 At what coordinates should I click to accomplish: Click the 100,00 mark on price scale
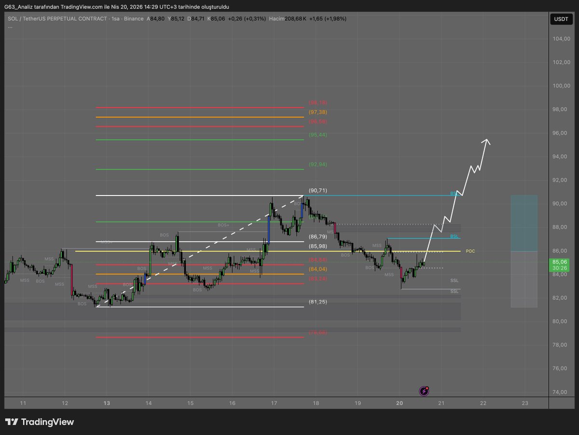click(560, 86)
